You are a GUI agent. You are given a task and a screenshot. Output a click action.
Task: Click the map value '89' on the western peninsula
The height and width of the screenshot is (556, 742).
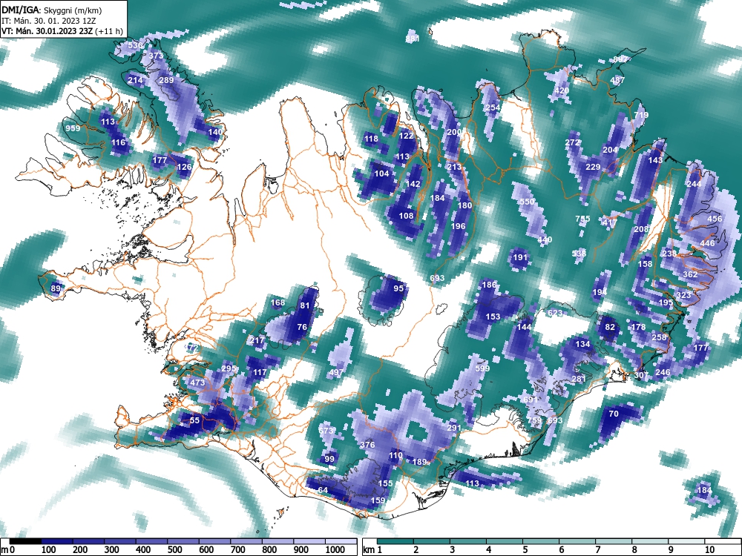56,288
